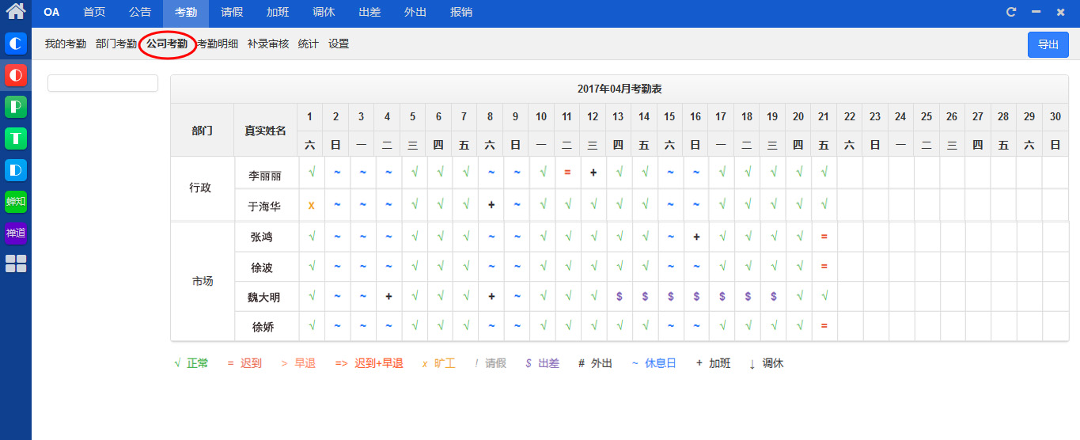Click the refresh icon in title bar
This screenshot has width=1080, height=440.
[1011, 12]
